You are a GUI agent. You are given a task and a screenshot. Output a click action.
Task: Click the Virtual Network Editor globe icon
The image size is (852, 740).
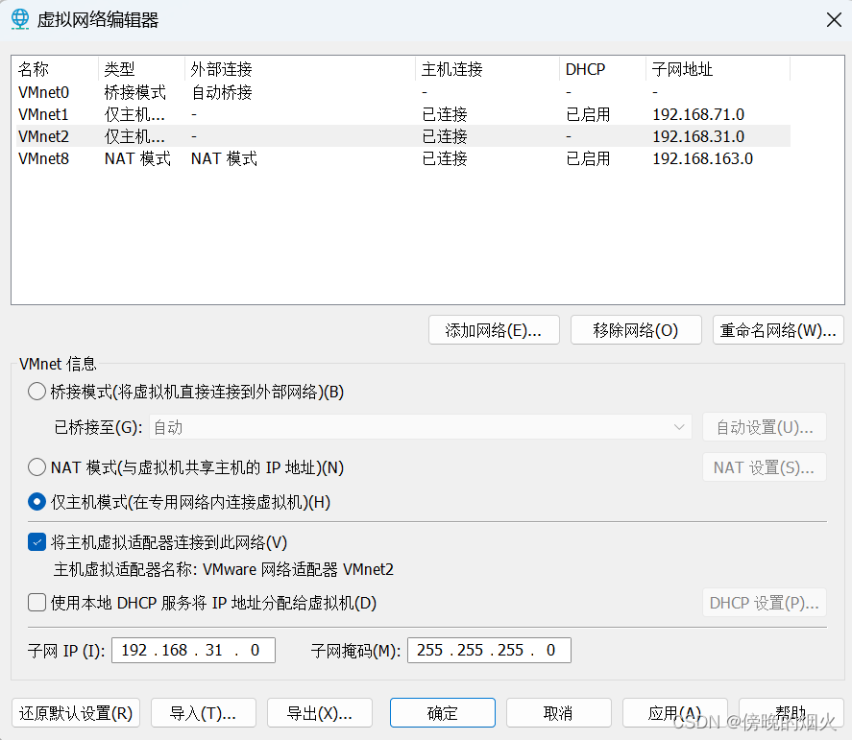pos(20,19)
